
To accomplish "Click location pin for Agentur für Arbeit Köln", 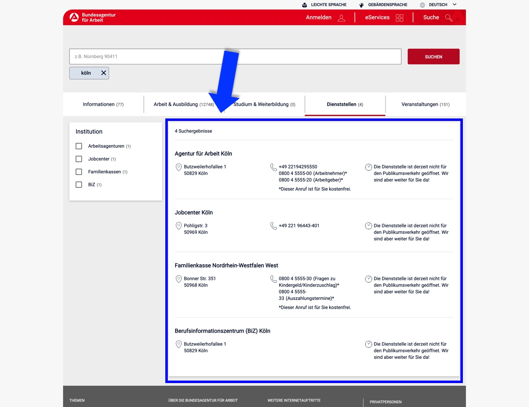I will click(179, 167).
